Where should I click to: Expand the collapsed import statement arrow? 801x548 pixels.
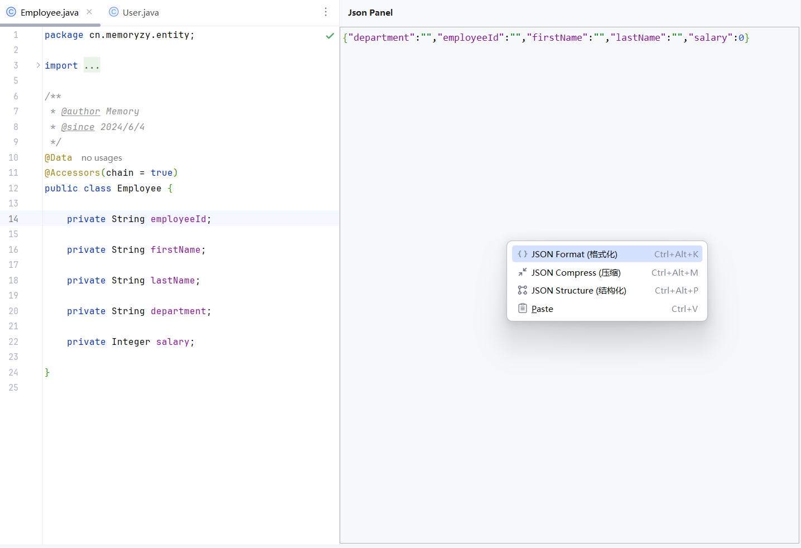pyautogui.click(x=37, y=65)
